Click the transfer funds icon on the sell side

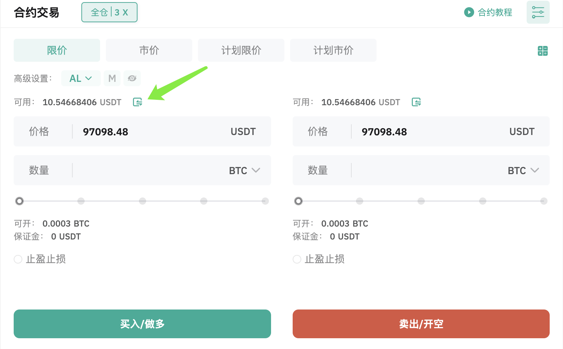416,102
